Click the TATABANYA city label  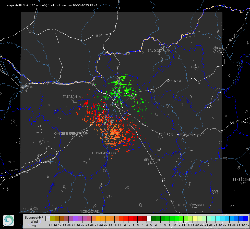[x=72, y=97]
